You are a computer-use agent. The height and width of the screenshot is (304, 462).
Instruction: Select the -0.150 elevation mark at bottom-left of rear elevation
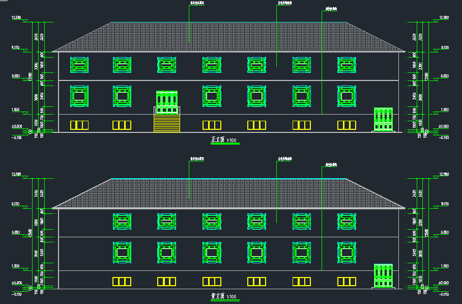point(16,294)
